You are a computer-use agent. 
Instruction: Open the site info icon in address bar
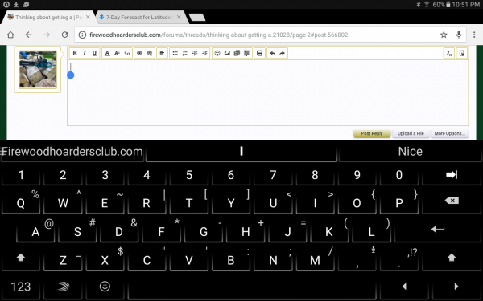[x=82, y=35]
